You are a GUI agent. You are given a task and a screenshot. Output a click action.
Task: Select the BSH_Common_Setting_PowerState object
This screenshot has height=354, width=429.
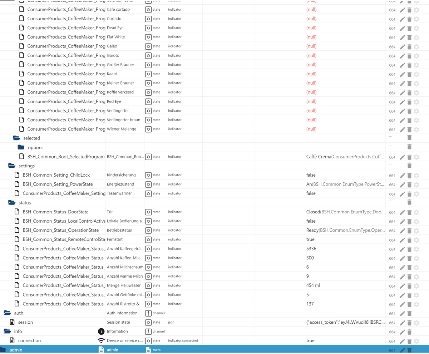(58, 184)
